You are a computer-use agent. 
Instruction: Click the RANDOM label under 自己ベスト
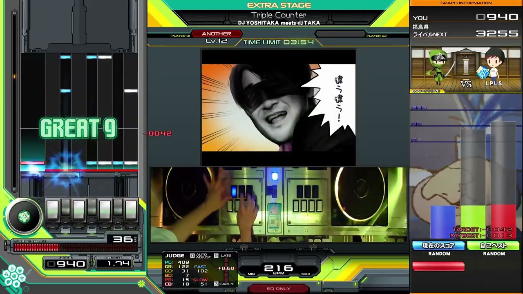494,254
